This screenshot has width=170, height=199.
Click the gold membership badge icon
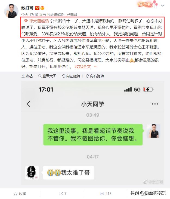(x=42, y=8)
